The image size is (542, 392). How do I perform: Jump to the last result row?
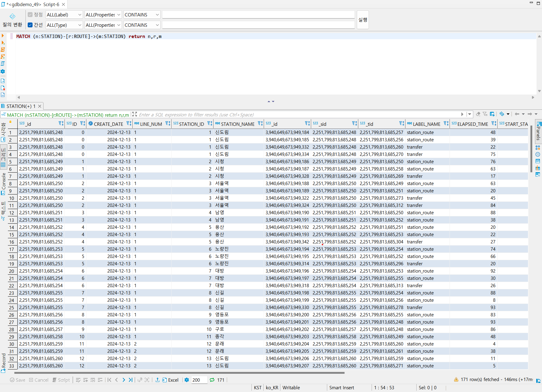click(130, 380)
